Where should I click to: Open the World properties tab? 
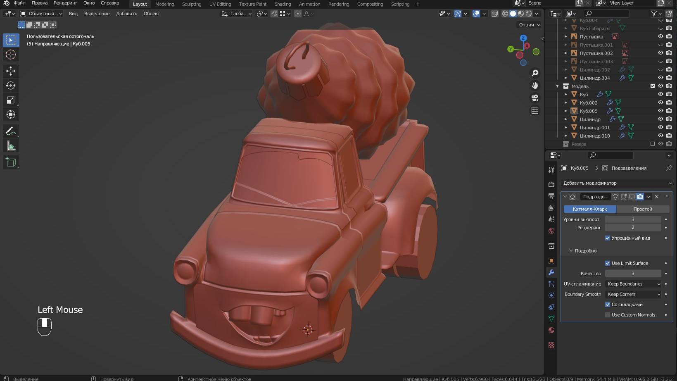[x=551, y=231]
